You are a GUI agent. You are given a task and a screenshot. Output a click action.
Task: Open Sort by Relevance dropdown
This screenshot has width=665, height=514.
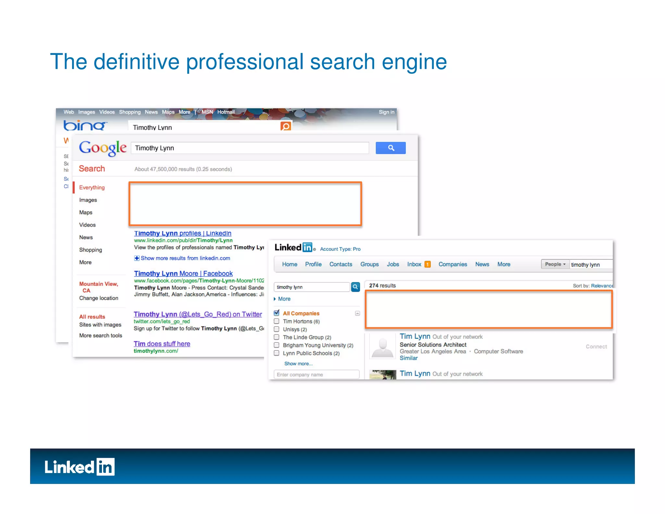602,286
